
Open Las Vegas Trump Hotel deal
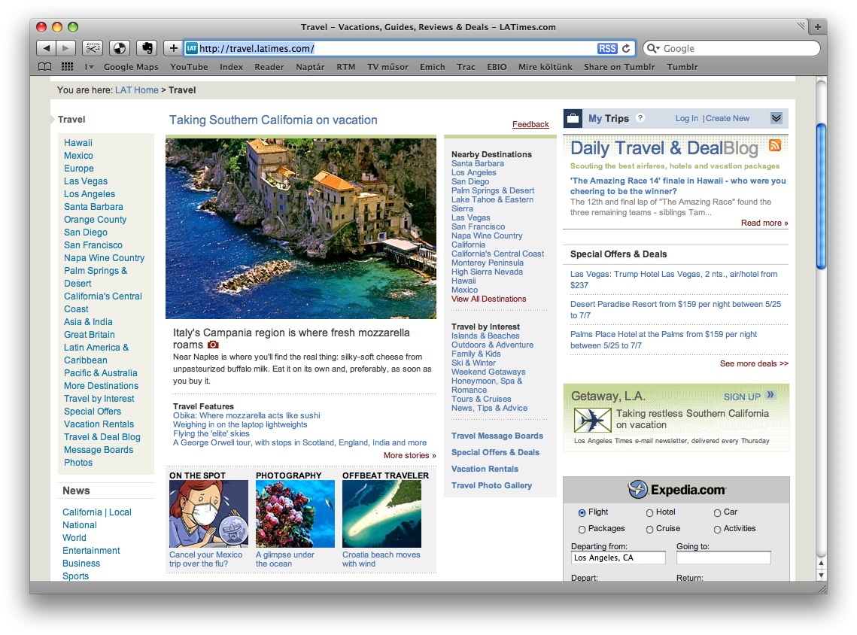click(x=674, y=279)
